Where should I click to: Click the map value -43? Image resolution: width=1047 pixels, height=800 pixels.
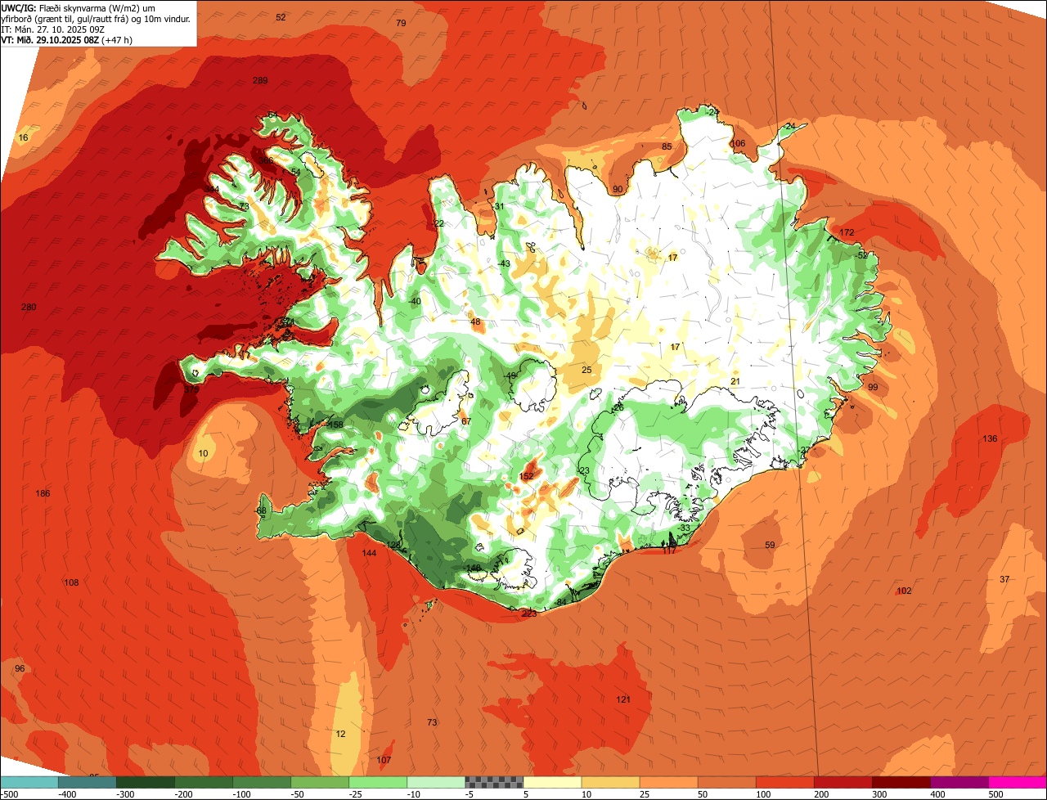504,263
